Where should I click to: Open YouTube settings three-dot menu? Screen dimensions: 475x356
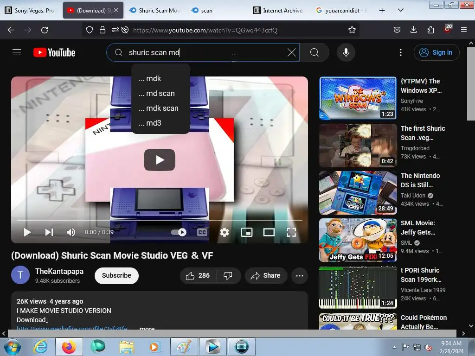[x=400, y=53]
